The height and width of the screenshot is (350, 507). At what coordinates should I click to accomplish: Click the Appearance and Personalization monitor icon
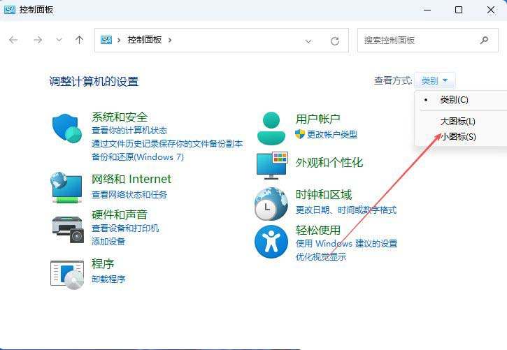[x=271, y=165]
